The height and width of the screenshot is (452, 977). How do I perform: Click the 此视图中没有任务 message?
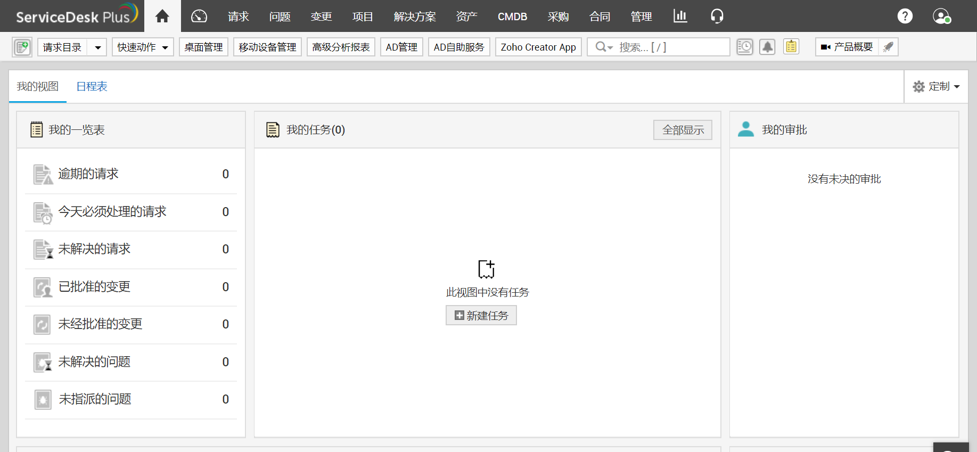[x=488, y=292]
